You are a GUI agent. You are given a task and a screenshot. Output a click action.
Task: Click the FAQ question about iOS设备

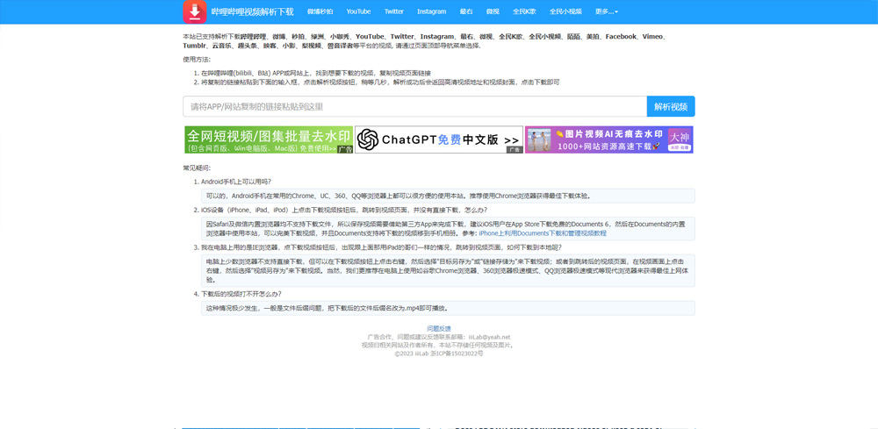pos(344,210)
